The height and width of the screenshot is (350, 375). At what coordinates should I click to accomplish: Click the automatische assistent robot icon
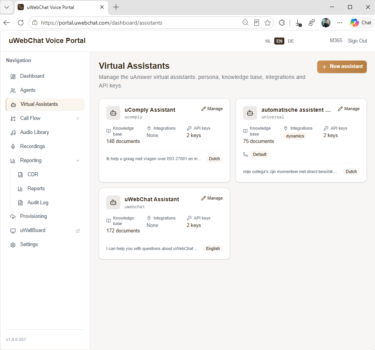[x=250, y=113]
